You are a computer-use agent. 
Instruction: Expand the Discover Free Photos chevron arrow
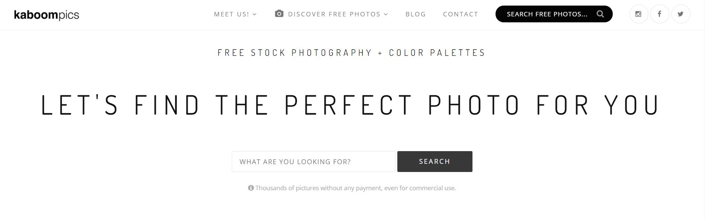tap(386, 15)
